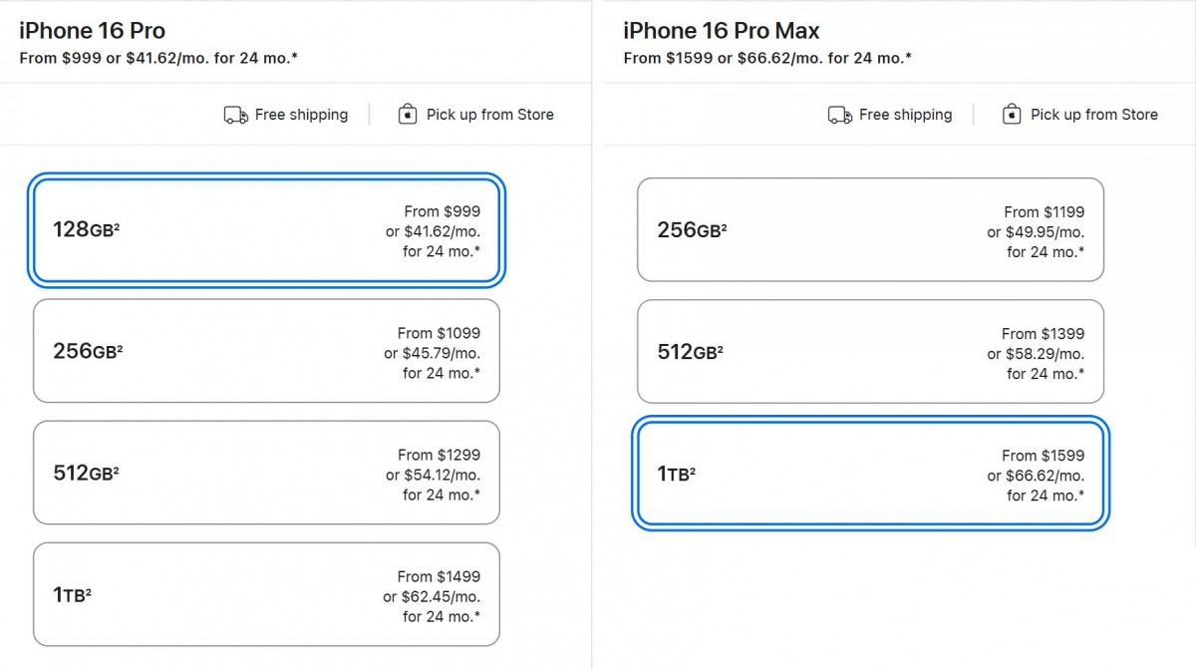
Task: Click Free shipping text under iPhone 16 Pro
Action: (301, 115)
